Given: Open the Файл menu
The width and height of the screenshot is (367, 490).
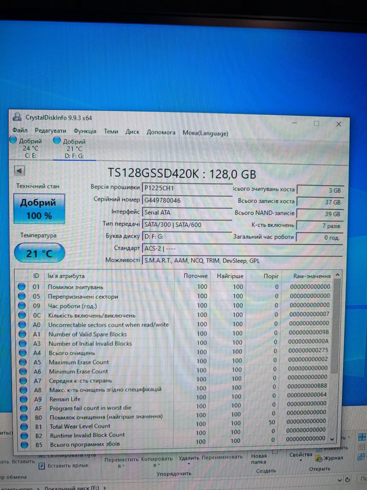Looking at the screenshot, I should (20, 130).
